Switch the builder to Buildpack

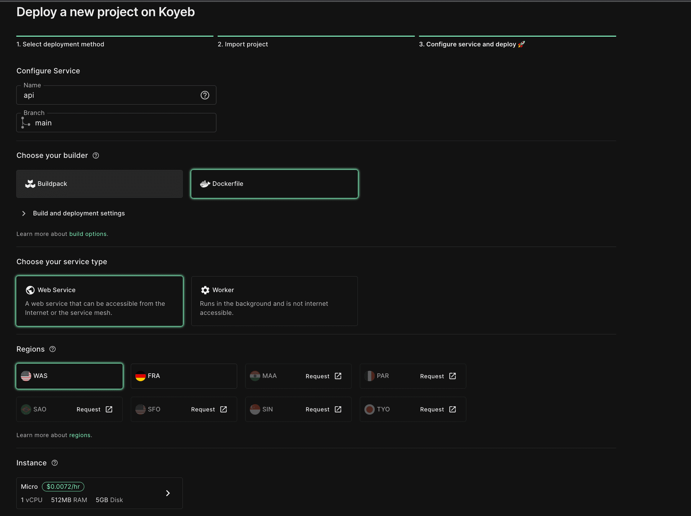click(x=99, y=184)
